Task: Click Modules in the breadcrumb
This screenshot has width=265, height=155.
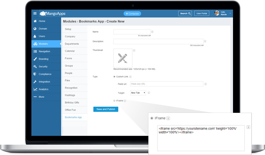Action: coord(70,21)
